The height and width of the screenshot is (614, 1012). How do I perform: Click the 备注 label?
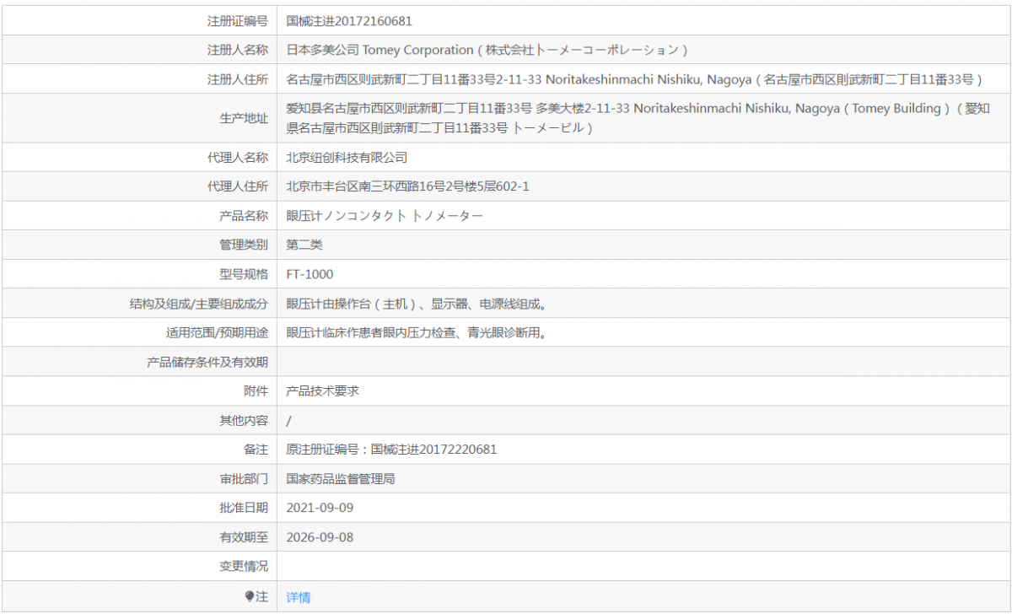coord(256,450)
